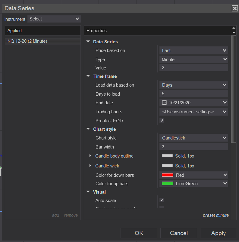Image resolution: width=239 pixels, height=242 pixels.
Task: Disable the Auto scale checkbox
Action: 162,201
